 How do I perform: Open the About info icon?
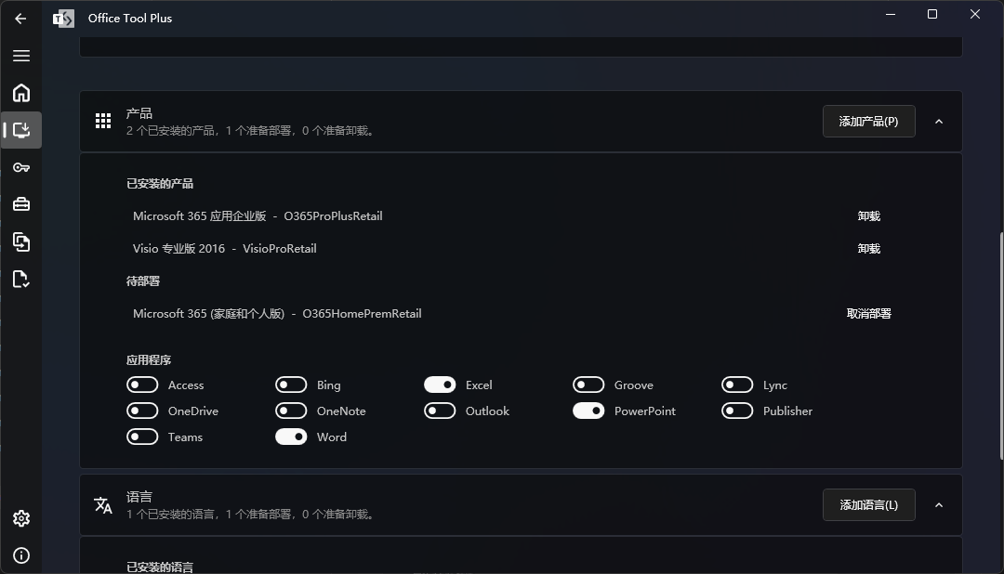tap(21, 555)
